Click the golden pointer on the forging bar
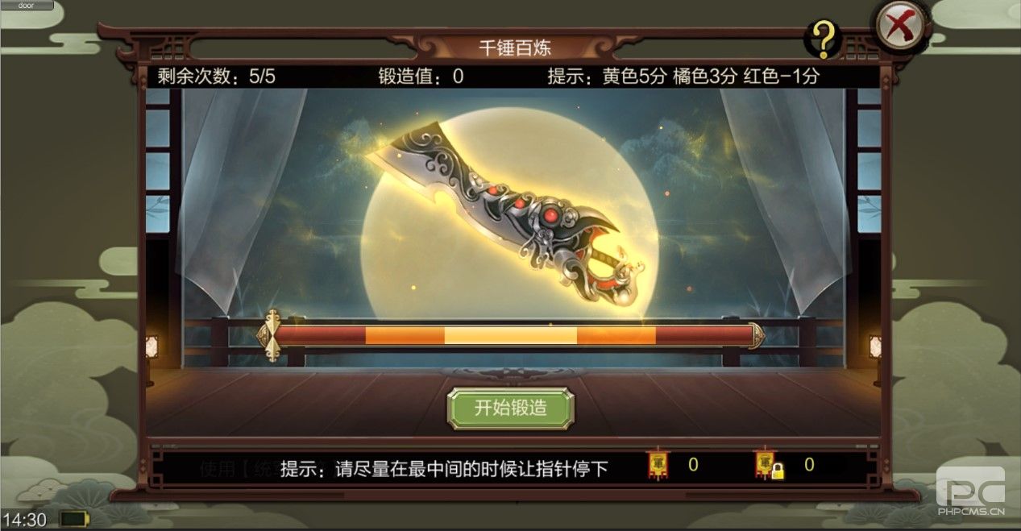The height and width of the screenshot is (531, 1021). [272, 334]
